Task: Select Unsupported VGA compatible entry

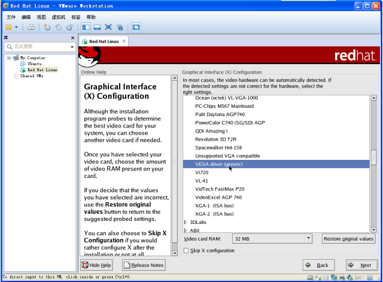Action: click(276, 156)
